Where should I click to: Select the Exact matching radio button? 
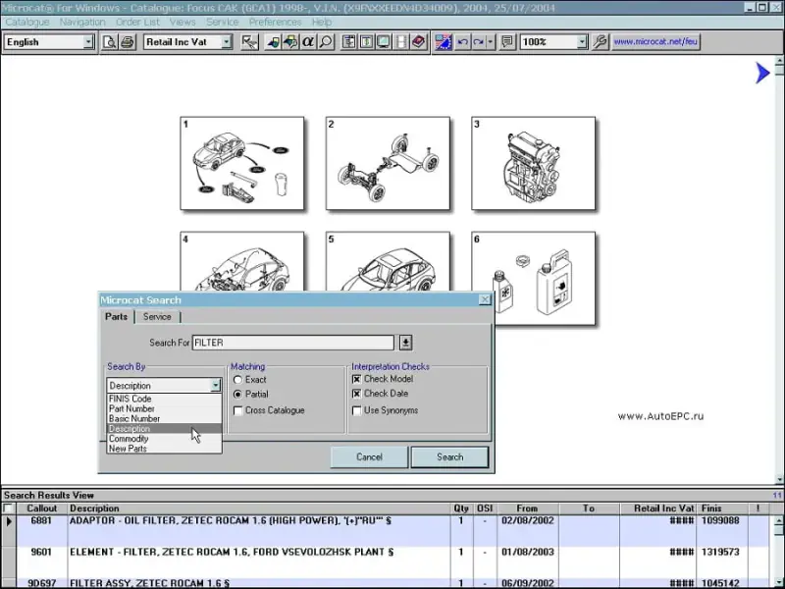[238, 380]
